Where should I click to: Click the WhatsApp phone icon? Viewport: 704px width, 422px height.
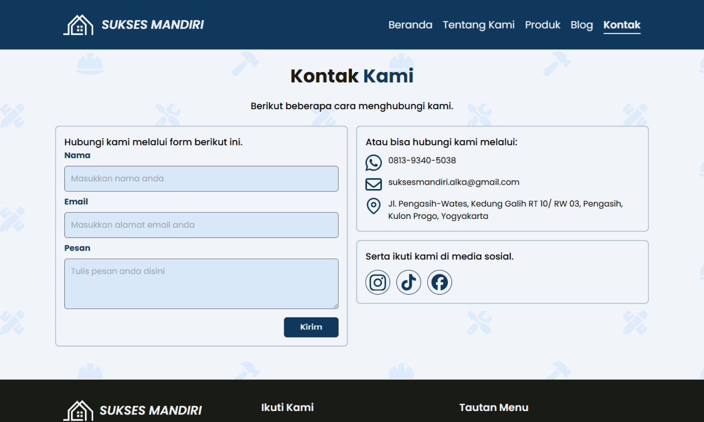coord(374,162)
